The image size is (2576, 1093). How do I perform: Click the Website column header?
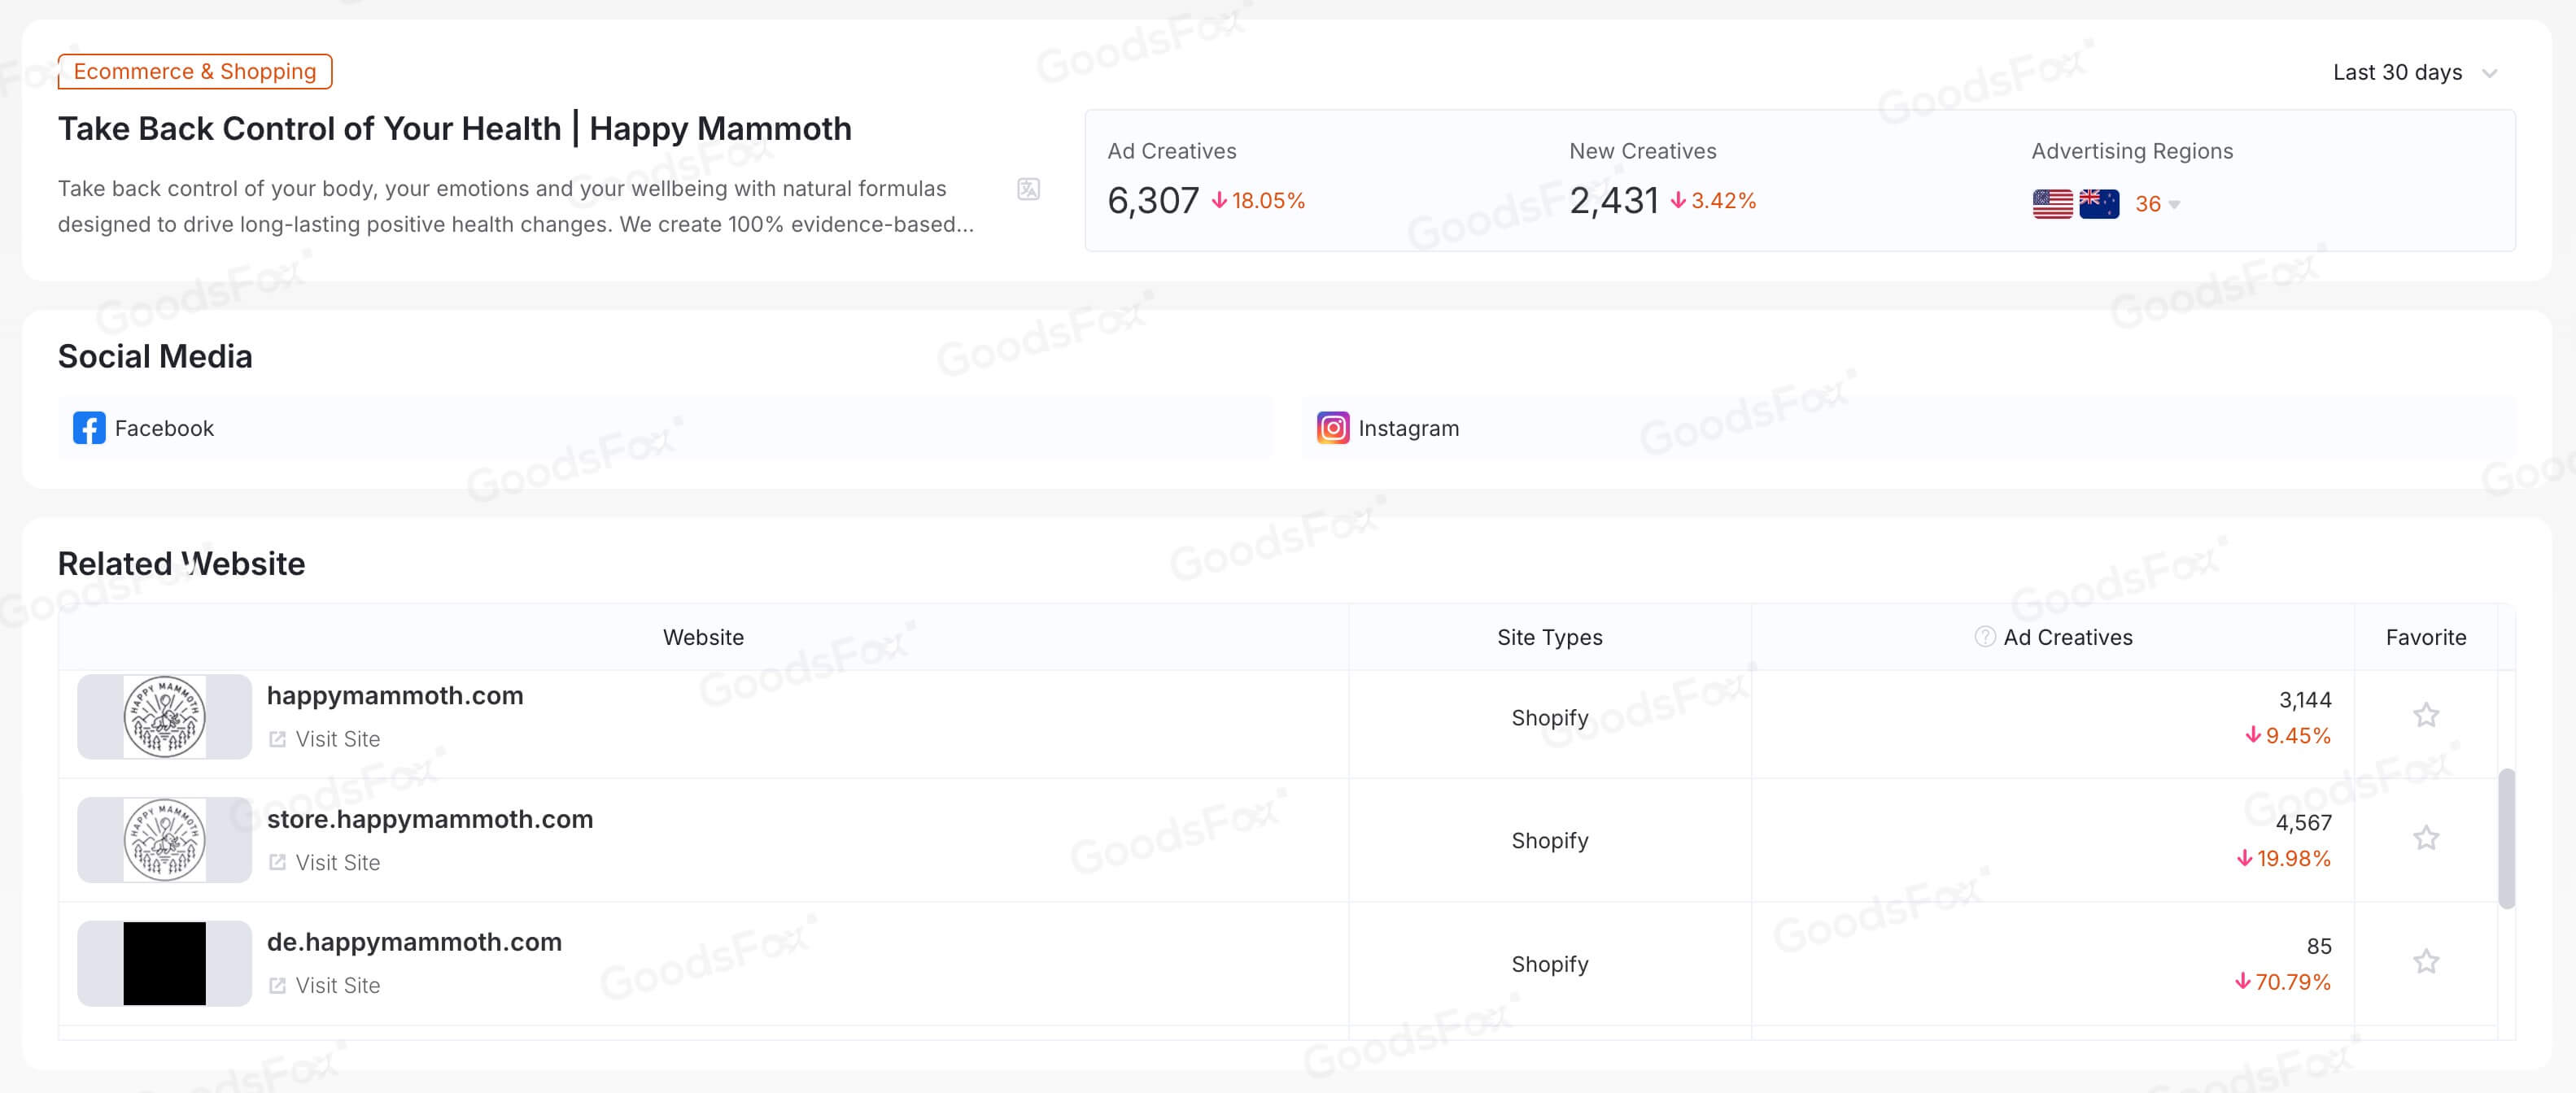point(703,638)
